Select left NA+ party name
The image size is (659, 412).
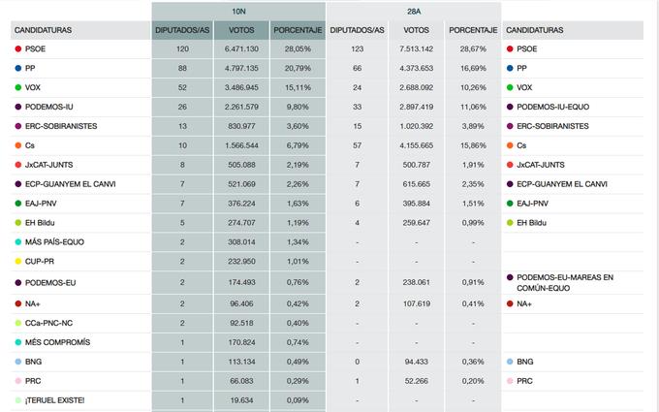pyautogui.click(x=32, y=303)
